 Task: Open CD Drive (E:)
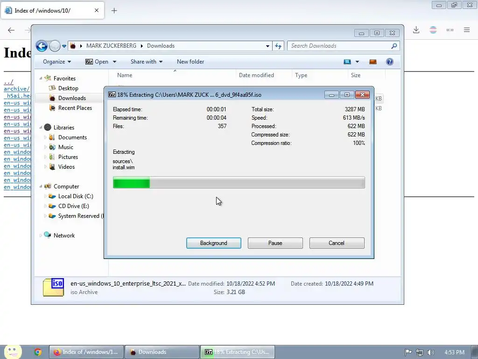(73, 206)
